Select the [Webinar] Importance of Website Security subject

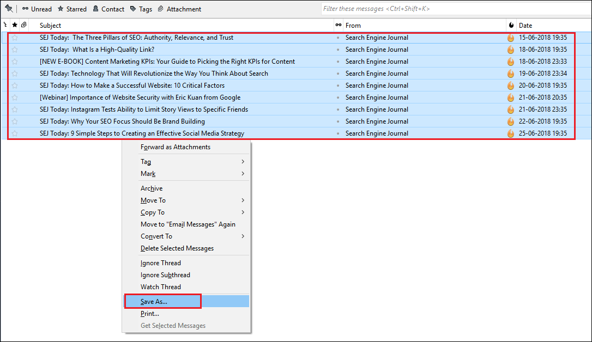140,97
